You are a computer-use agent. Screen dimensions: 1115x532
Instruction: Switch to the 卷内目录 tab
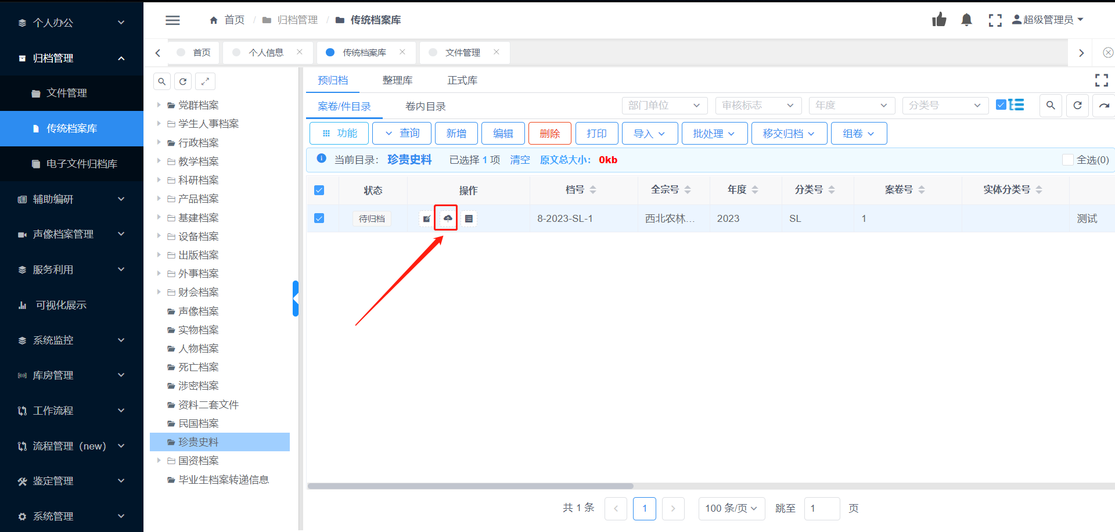(x=425, y=106)
